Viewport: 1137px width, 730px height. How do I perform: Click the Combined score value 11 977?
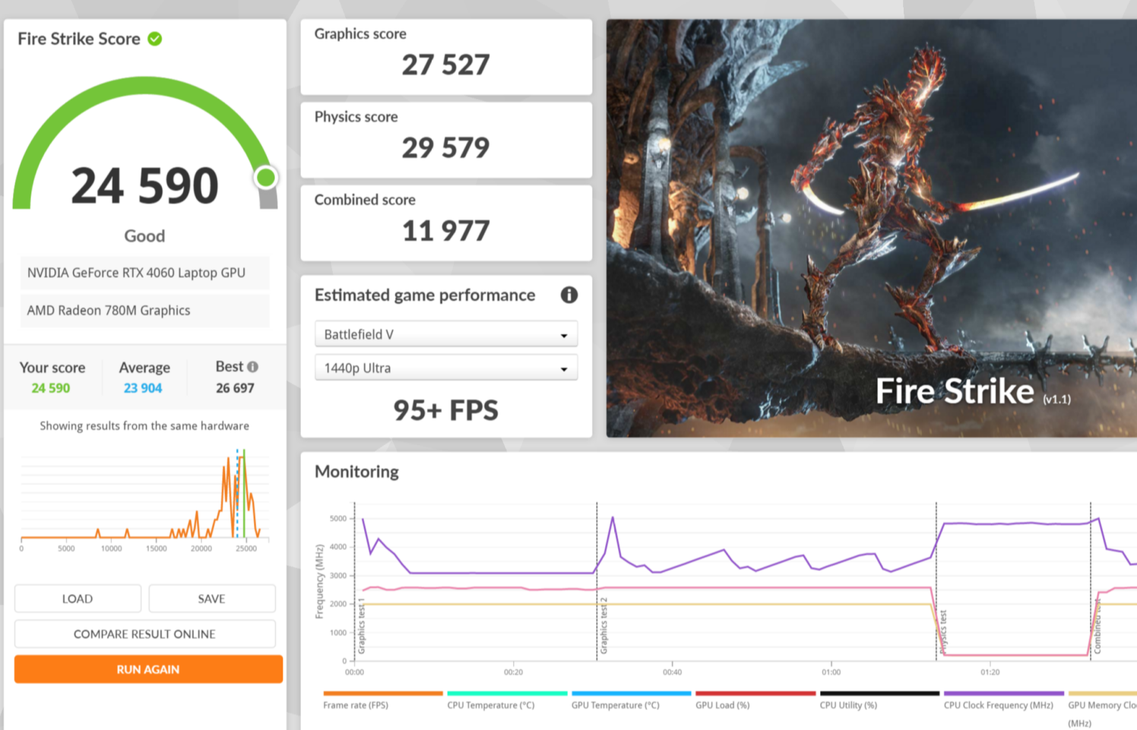pyautogui.click(x=446, y=231)
